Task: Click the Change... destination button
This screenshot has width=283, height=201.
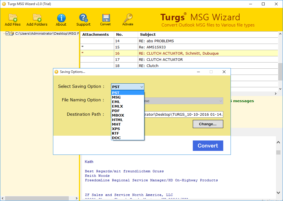Action: point(208,124)
